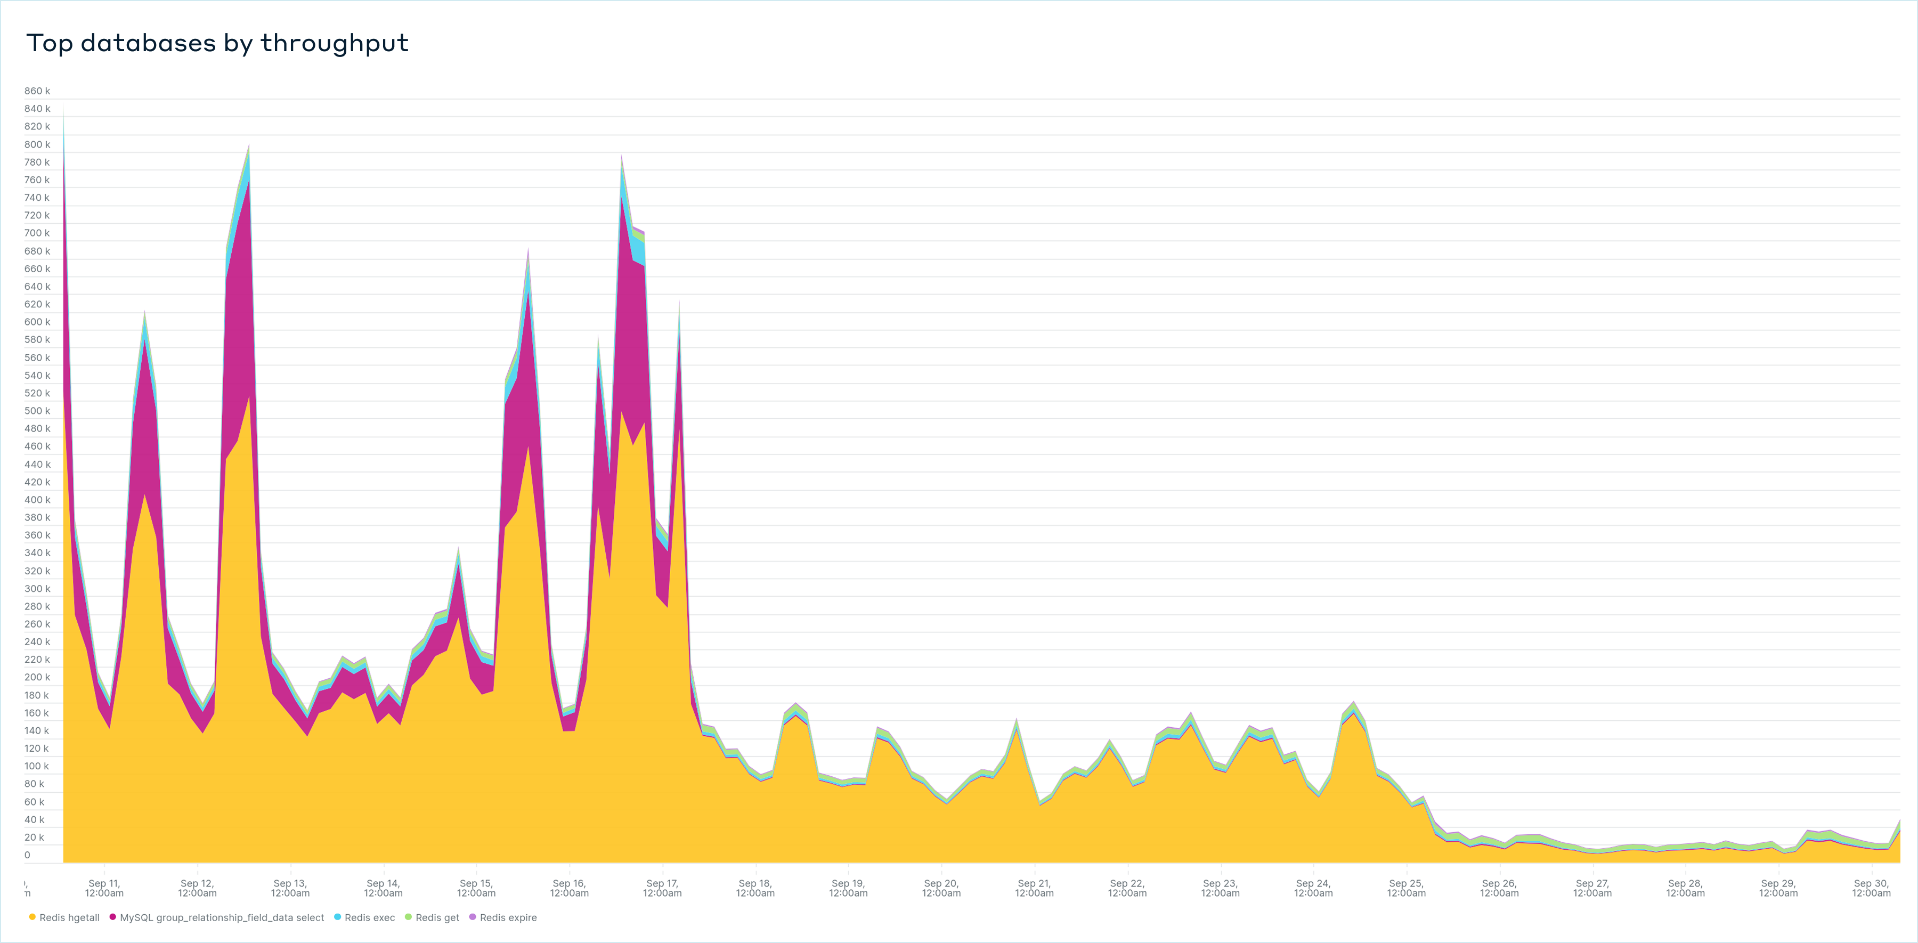Click the 400 k y-axis label
The image size is (1918, 943).
pos(37,499)
